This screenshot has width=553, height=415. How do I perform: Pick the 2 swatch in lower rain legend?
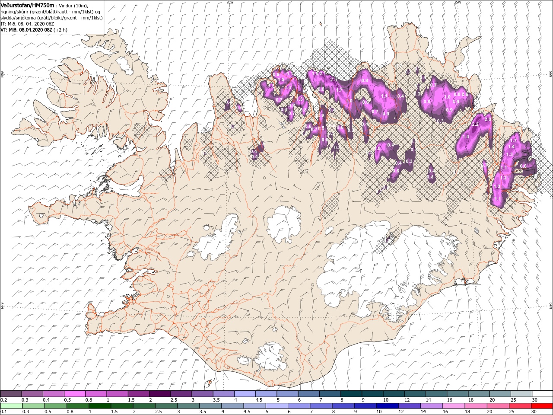point(143,406)
